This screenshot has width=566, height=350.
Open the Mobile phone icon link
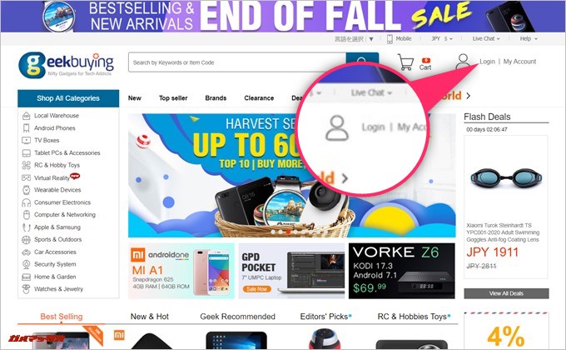pyautogui.click(x=390, y=38)
